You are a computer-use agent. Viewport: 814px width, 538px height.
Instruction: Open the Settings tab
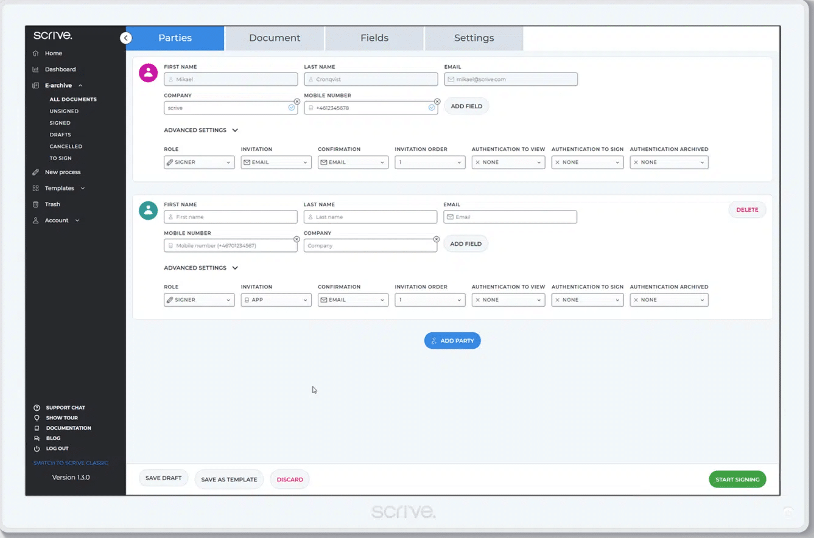click(474, 38)
